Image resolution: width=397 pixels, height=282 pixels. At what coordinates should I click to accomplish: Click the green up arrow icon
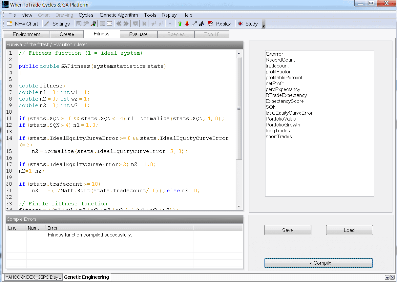(x=179, y=24)
